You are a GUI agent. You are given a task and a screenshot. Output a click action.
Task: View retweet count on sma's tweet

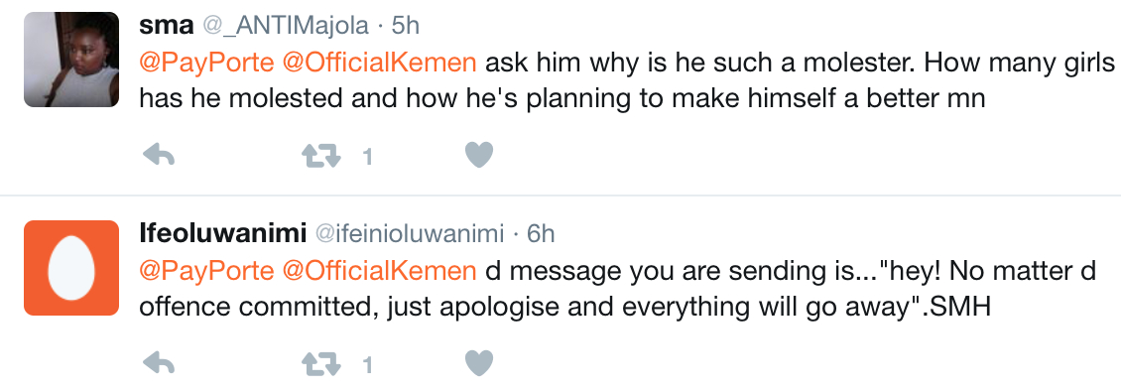(367, 157)
